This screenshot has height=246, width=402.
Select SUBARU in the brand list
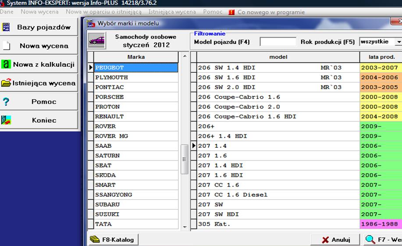pyautogui.click(x=136, y=204)
